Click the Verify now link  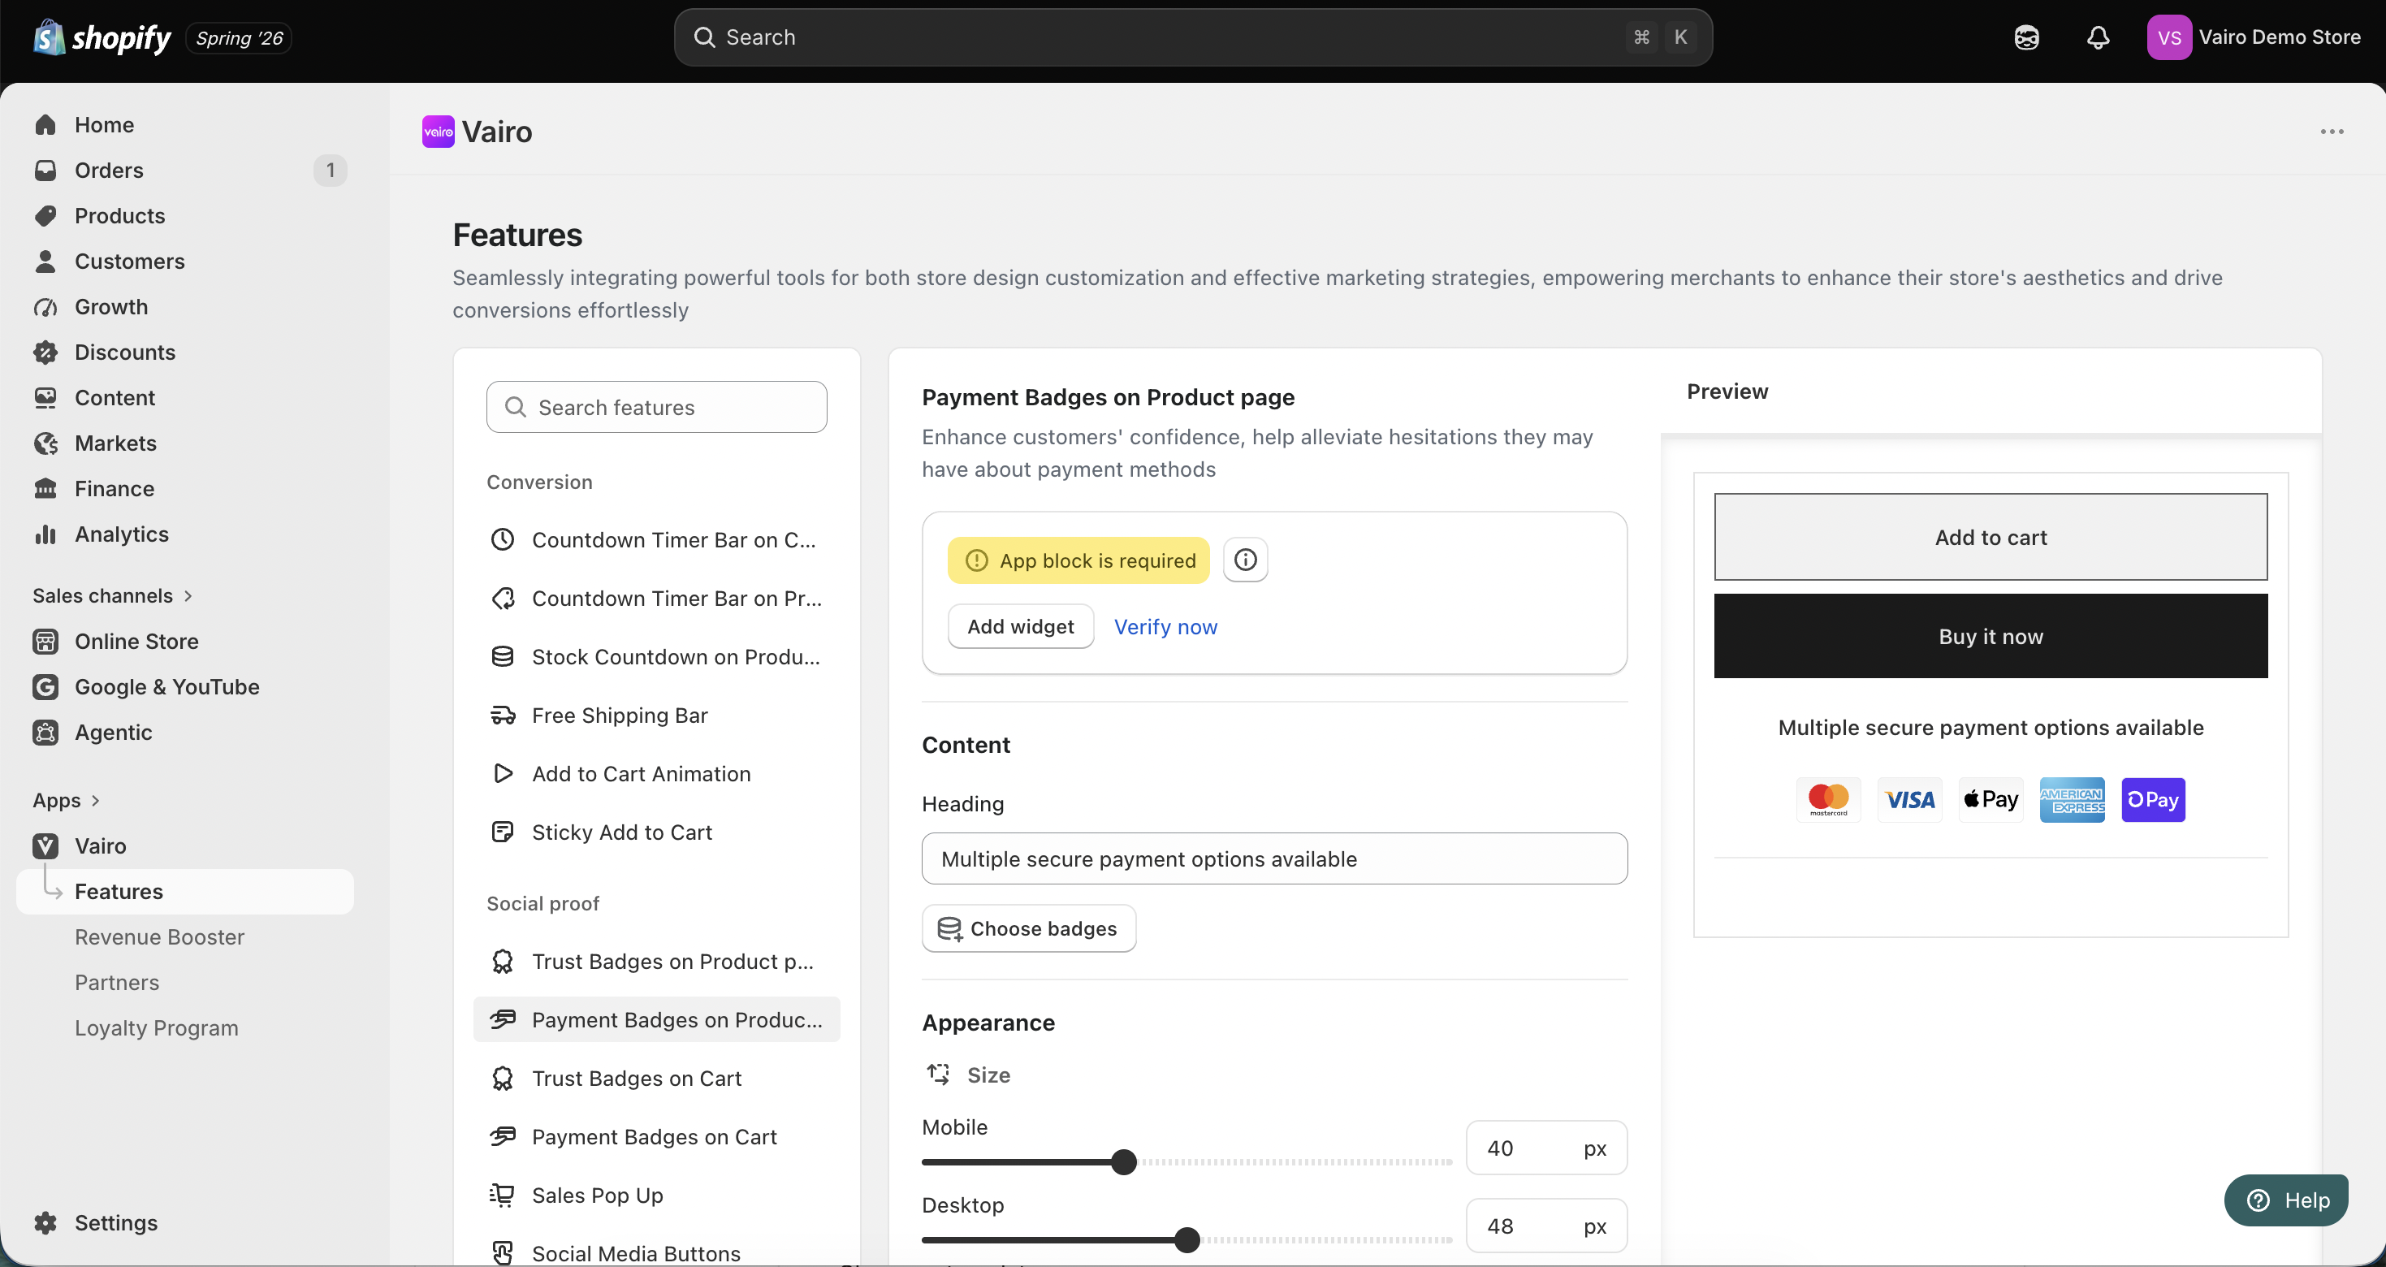tap(1165, 627)
